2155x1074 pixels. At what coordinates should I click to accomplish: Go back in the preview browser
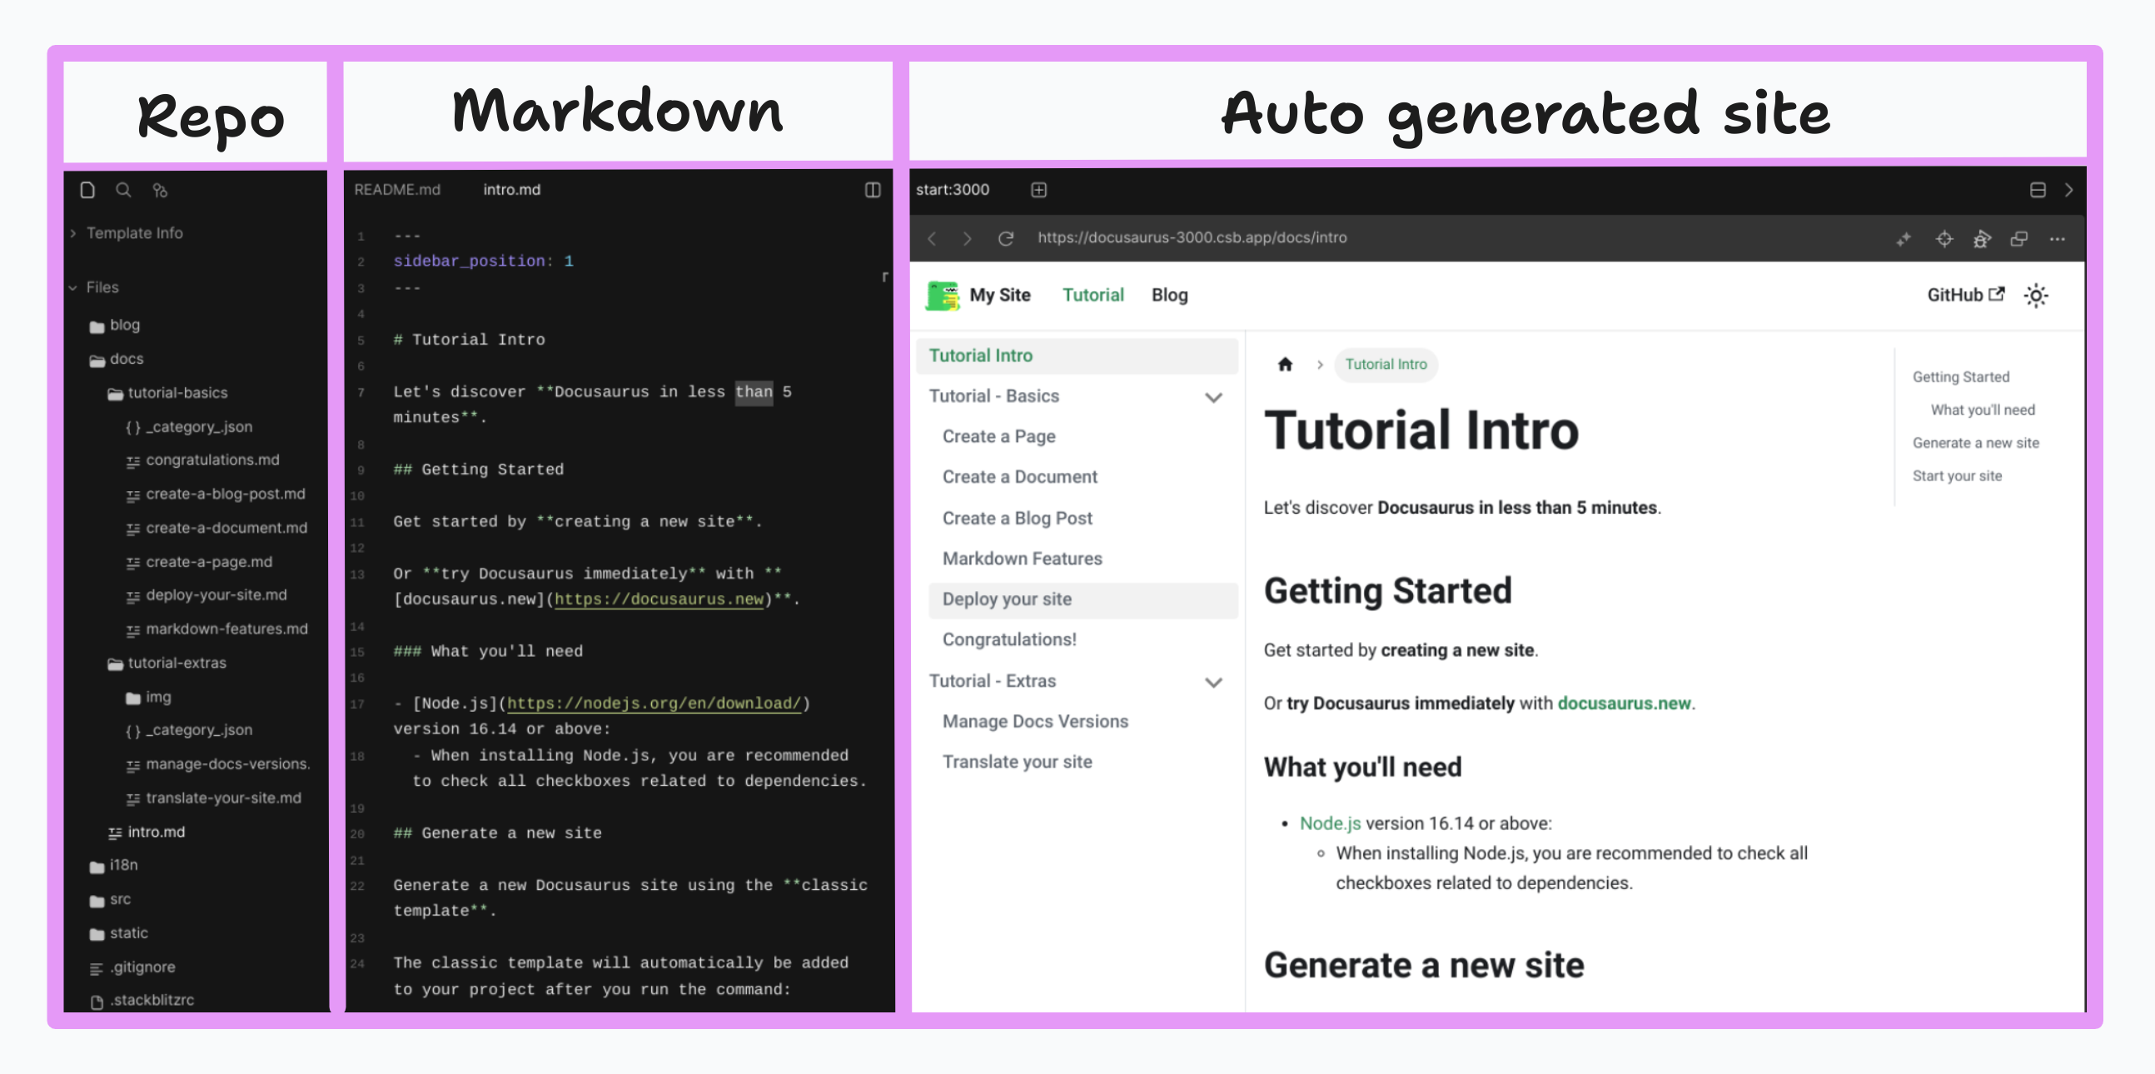click(932, 238)
